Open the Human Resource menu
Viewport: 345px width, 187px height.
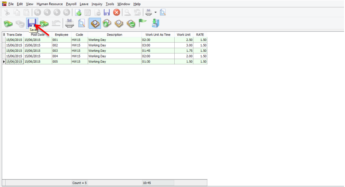[x=50, y=4]
